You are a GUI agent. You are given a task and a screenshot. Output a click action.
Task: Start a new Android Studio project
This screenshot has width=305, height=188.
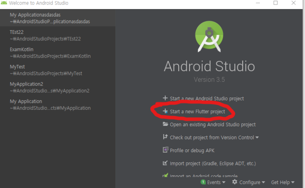(207, 98)
